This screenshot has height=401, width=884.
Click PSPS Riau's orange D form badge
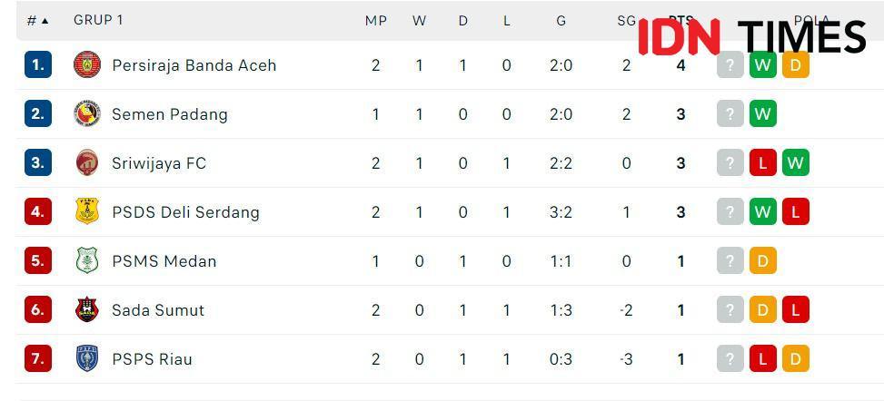pos(796,358)
